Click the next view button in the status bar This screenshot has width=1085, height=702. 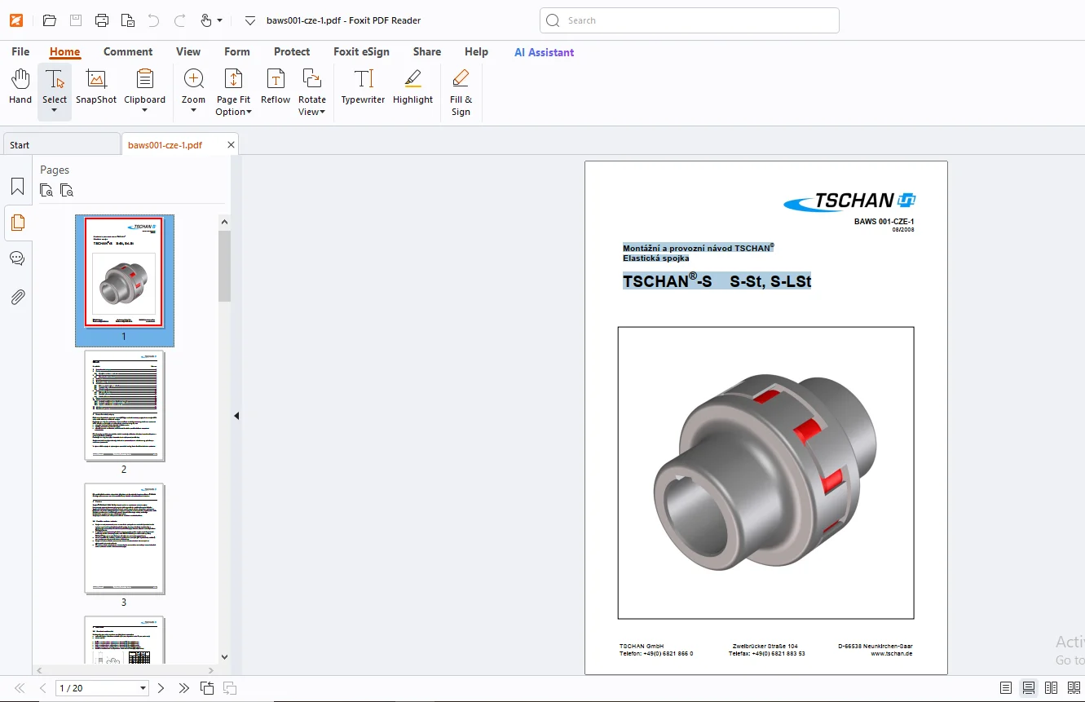point(230,688)
